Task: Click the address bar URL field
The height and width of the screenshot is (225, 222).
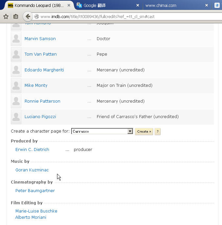Action: [x=127, y=17]
